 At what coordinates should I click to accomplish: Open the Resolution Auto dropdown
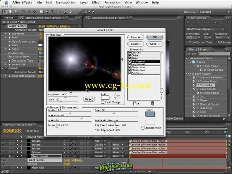pyautogui.click(x=222, y=38)
